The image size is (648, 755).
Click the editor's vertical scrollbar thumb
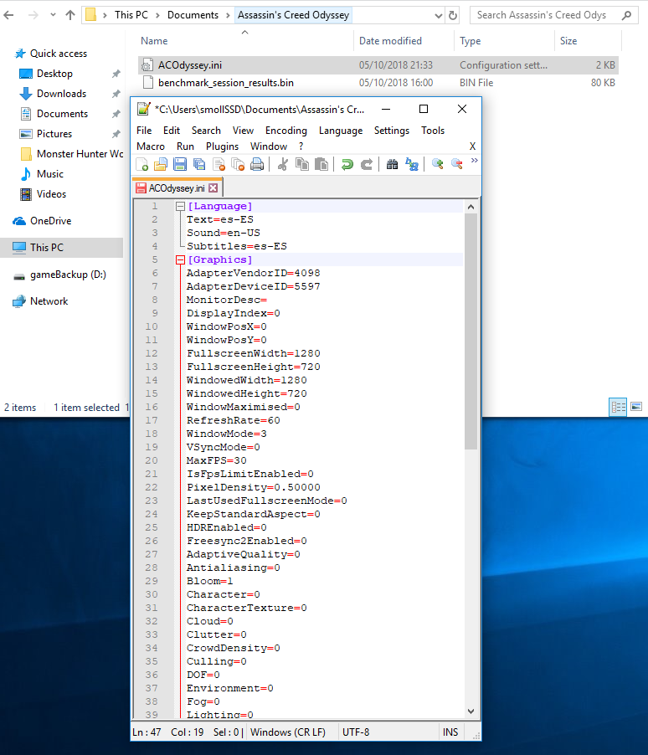471,331
